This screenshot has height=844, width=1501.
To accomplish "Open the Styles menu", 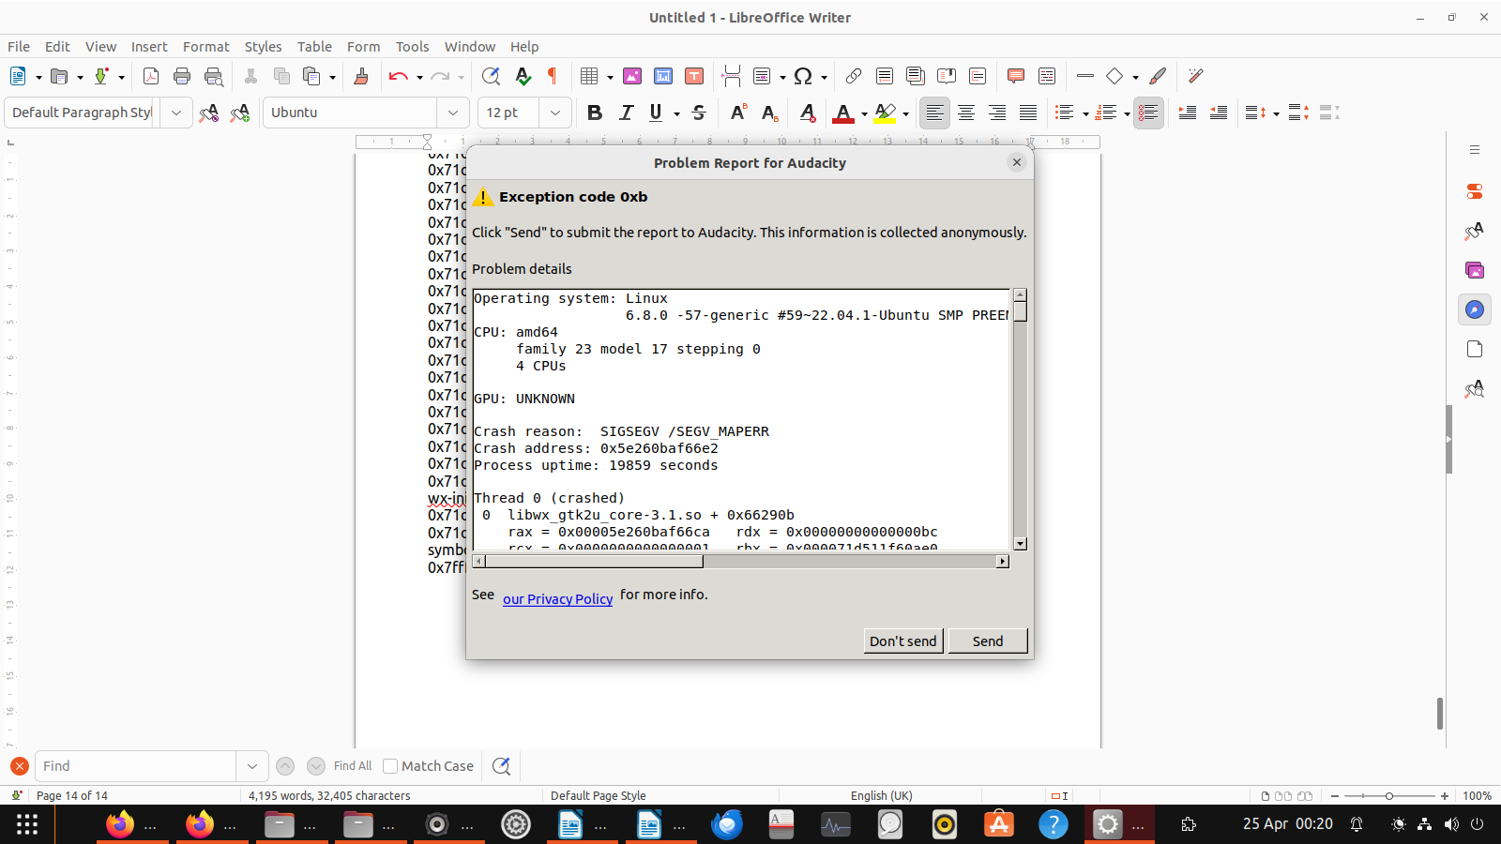I will click(263, 47).
